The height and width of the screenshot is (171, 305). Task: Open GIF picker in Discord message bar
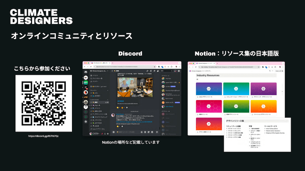[x=145, y=132]
